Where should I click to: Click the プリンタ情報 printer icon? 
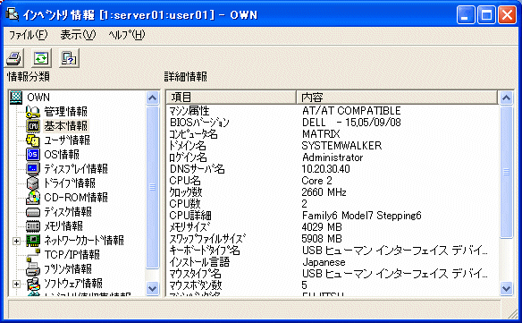(33, 269)
